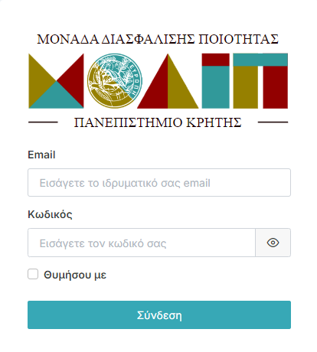Submit the form with the Σύνδεση button
Image resolution: width=317 pixels, height=352 pixels.
159,315
